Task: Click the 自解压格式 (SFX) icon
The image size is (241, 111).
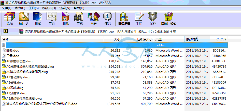Action: (x=169, y=17)
